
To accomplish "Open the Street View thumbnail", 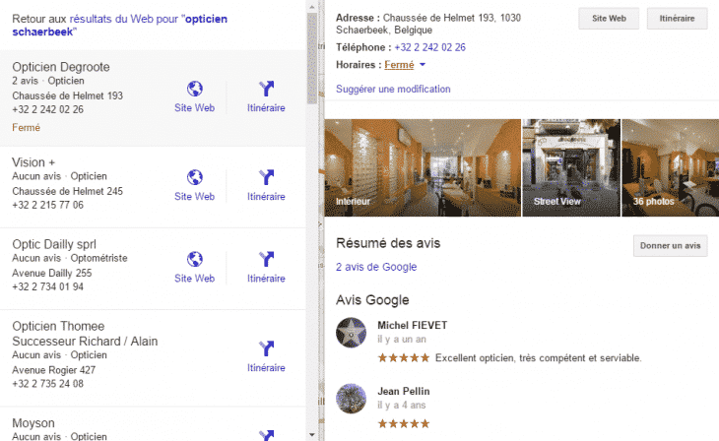I will 570,166.
